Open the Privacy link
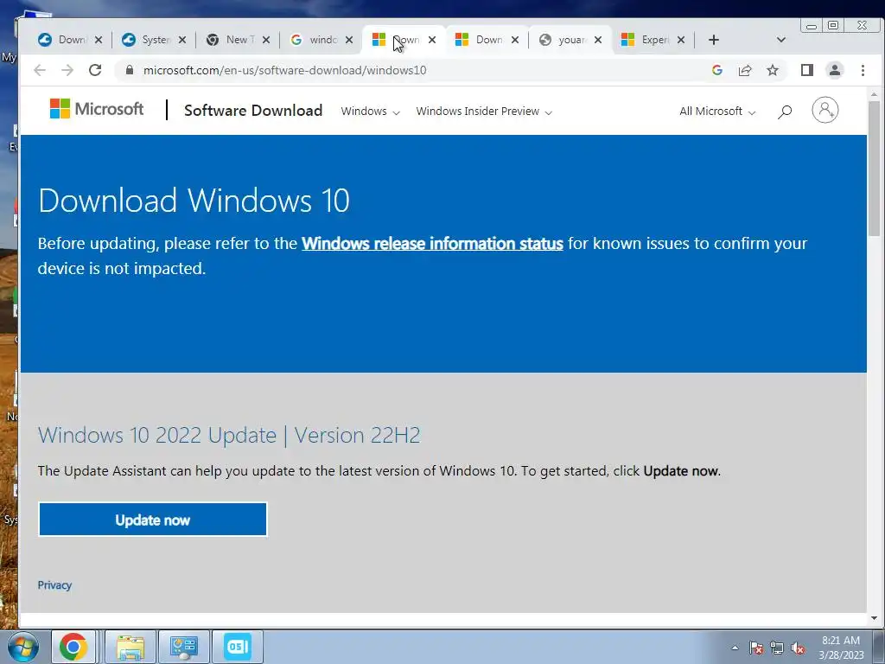The width and height of the screenshot is (885, 664). click(x=54, y=585)
